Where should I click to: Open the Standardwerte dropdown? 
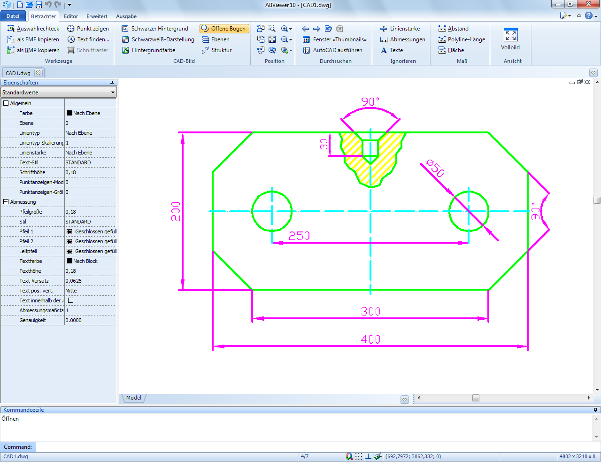(59, 92)
